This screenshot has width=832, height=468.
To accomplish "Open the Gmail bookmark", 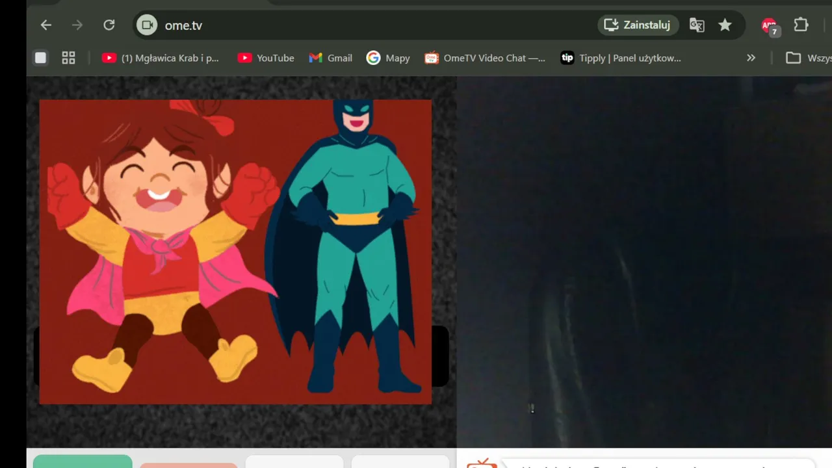I will coord(331,58).
